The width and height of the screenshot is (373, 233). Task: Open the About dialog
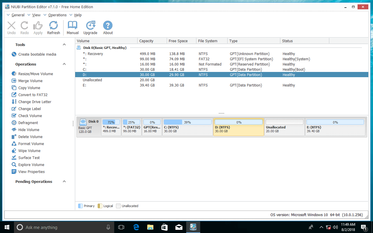coord(108,28)
